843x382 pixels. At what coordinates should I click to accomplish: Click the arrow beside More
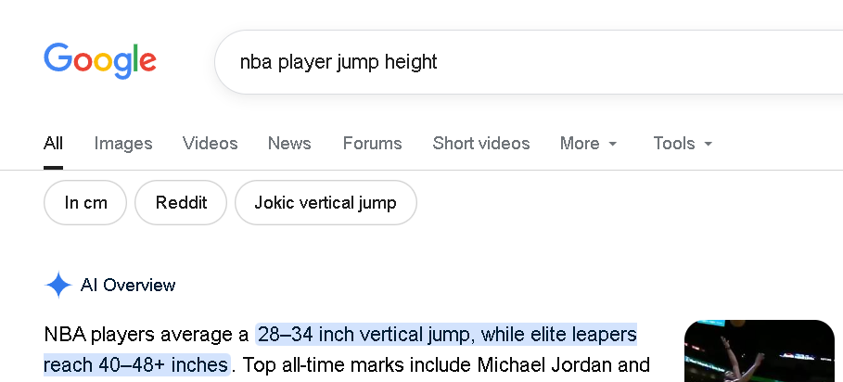(613, 145)
